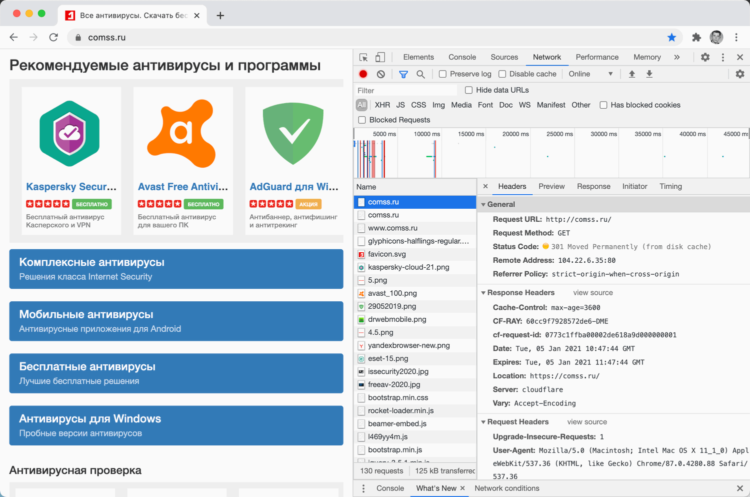Open DevTools settings gear
This screenshot has width=750, height=497.
pyautogui.click(x=705, y=57)
